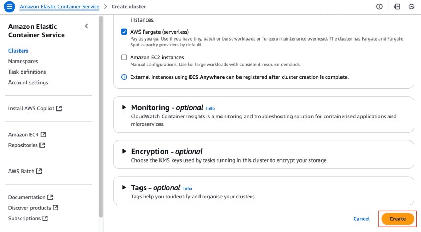Open Install AWS Copilot link
This screenshot has width=421, height=232.
pyautogui.click(x=31, y=108)
